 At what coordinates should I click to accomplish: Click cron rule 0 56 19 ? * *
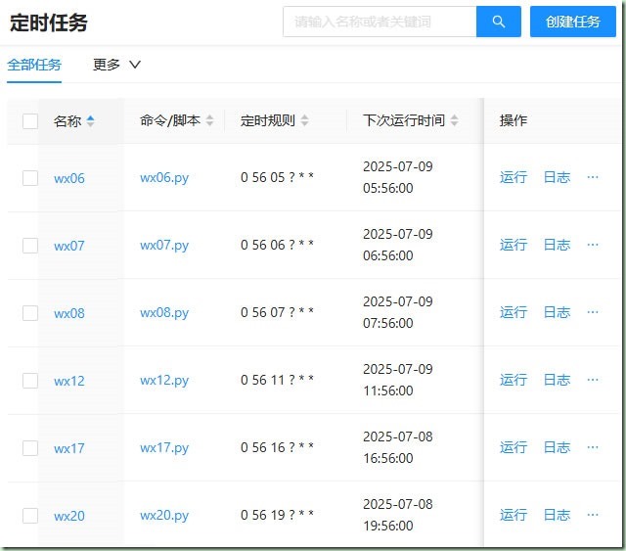[277, 515]
